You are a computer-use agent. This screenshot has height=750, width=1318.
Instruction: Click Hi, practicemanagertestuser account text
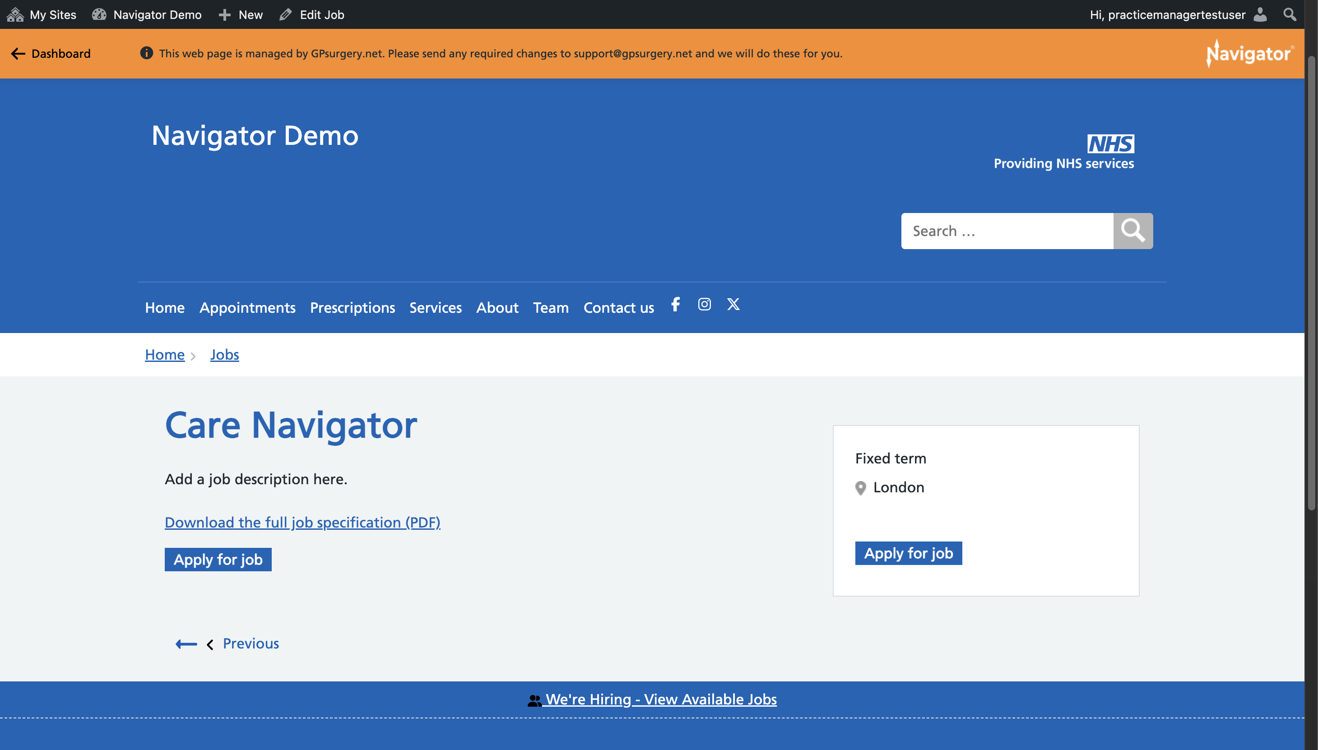click(x=1168, y=14)
